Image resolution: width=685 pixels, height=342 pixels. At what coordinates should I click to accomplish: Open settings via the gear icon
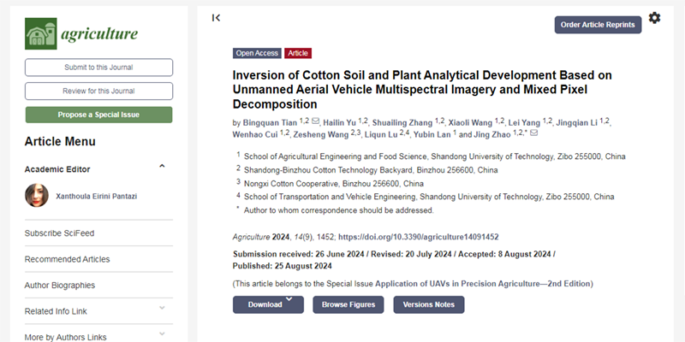click(x=654, y=18)
